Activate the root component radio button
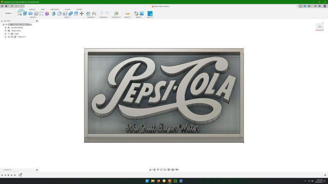This screenshot has height=184, width=328. coord(31,25)
